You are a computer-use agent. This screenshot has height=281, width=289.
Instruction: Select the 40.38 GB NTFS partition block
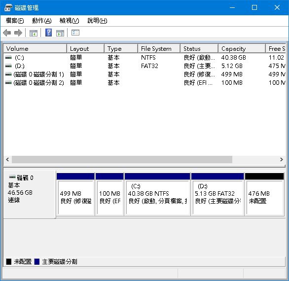[157, 194]
